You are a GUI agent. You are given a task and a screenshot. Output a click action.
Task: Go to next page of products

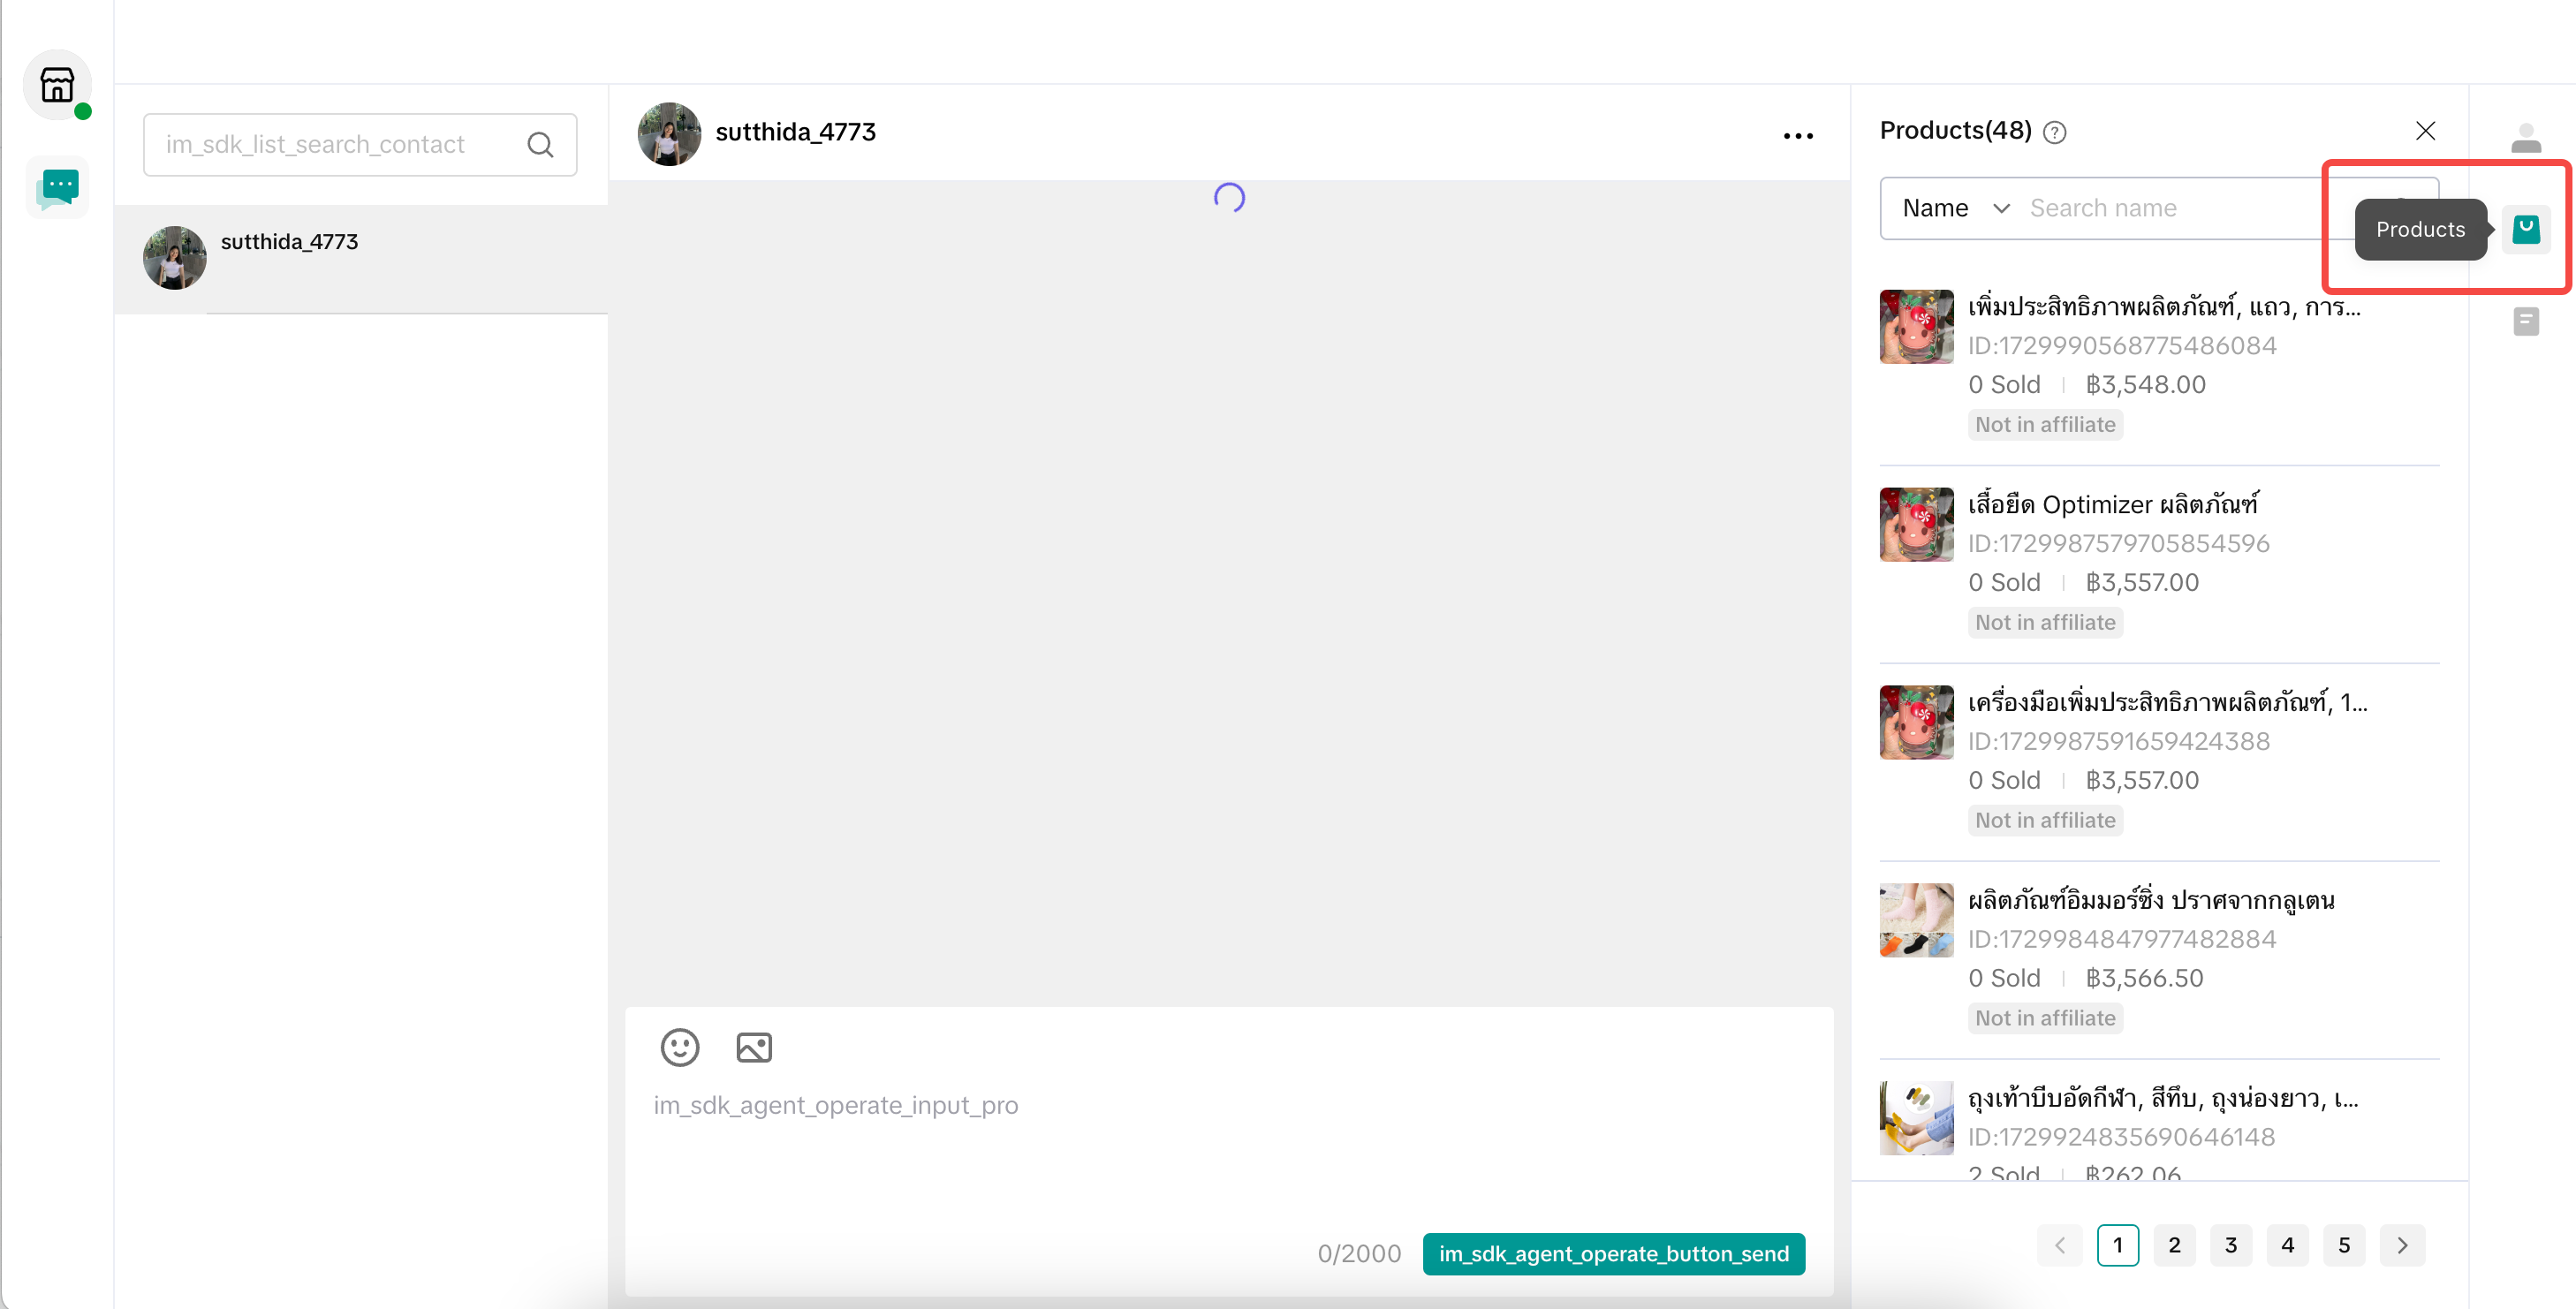click(x=2401, y=1245)
